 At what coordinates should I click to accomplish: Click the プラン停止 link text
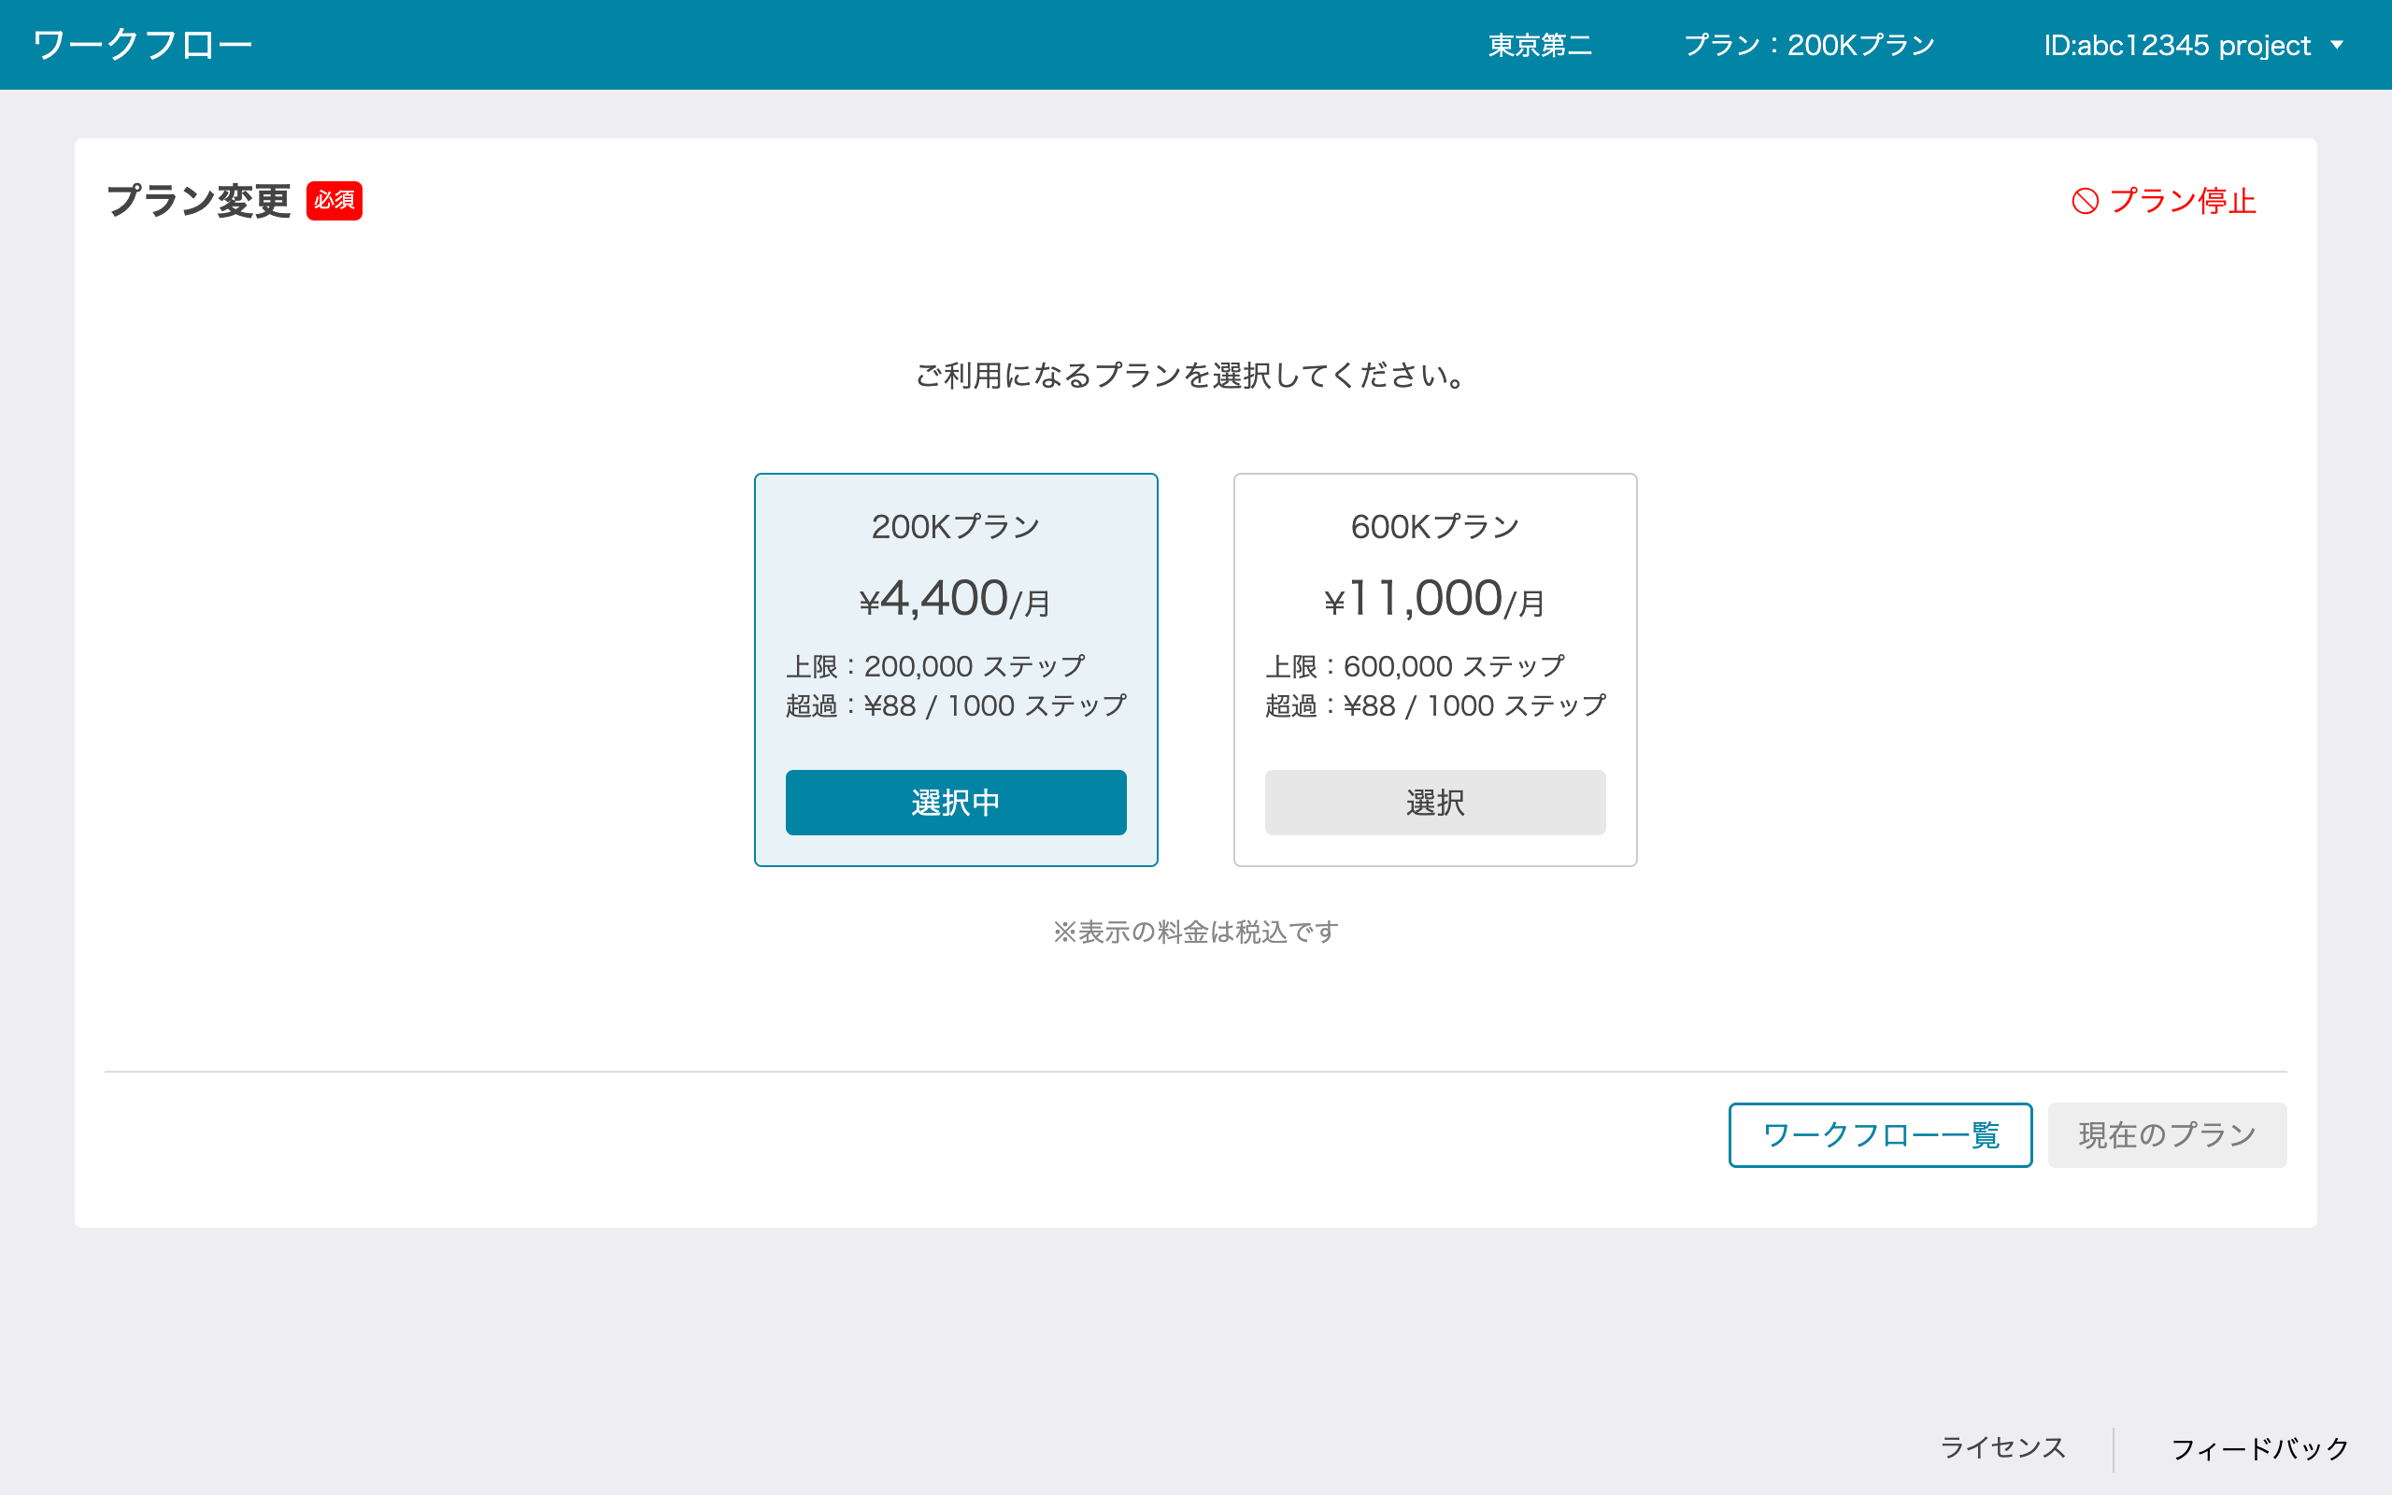pos(2182,201)
